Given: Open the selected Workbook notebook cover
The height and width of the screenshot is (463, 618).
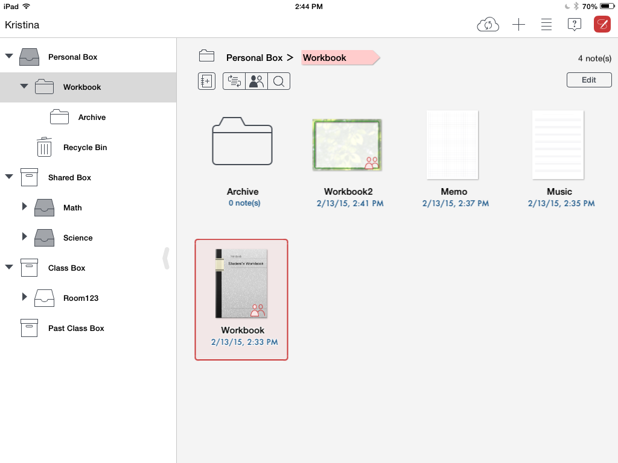Looking at the screenshot, I should click(241, 283).
